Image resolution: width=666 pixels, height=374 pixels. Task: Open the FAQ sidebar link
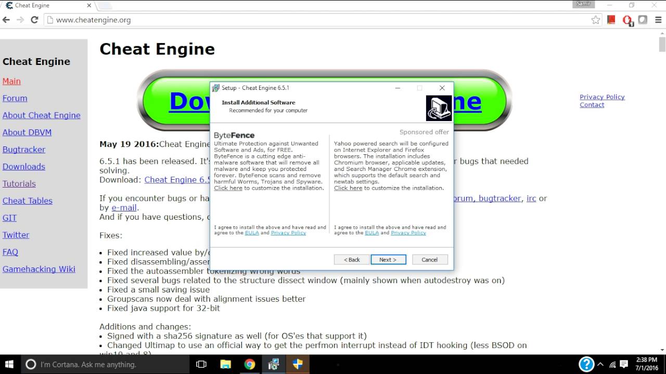coord(10,252)
